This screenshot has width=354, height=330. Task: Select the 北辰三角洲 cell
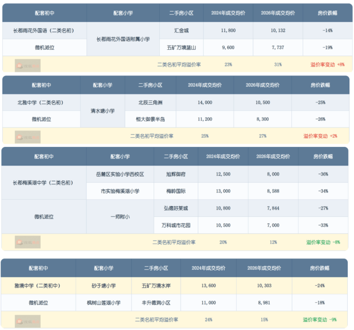click(x=150, y=102)
